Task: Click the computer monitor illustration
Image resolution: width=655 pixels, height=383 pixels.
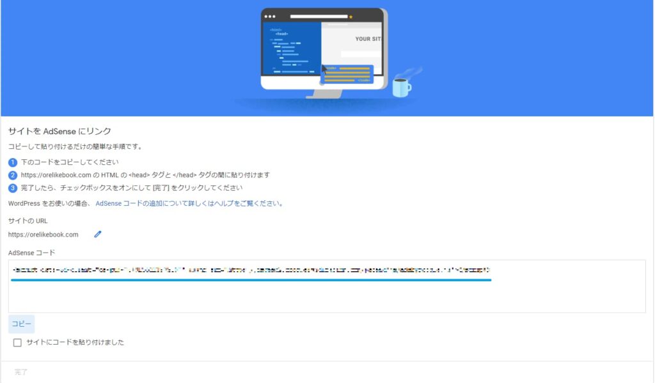Action: [x=324, y=52]
